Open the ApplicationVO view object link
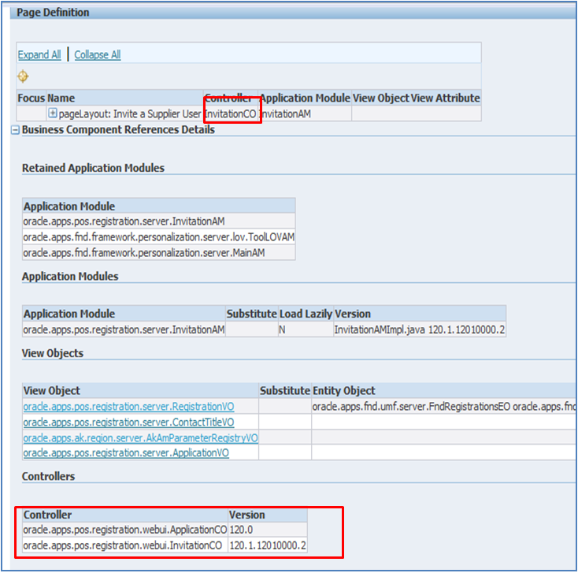 126,452
